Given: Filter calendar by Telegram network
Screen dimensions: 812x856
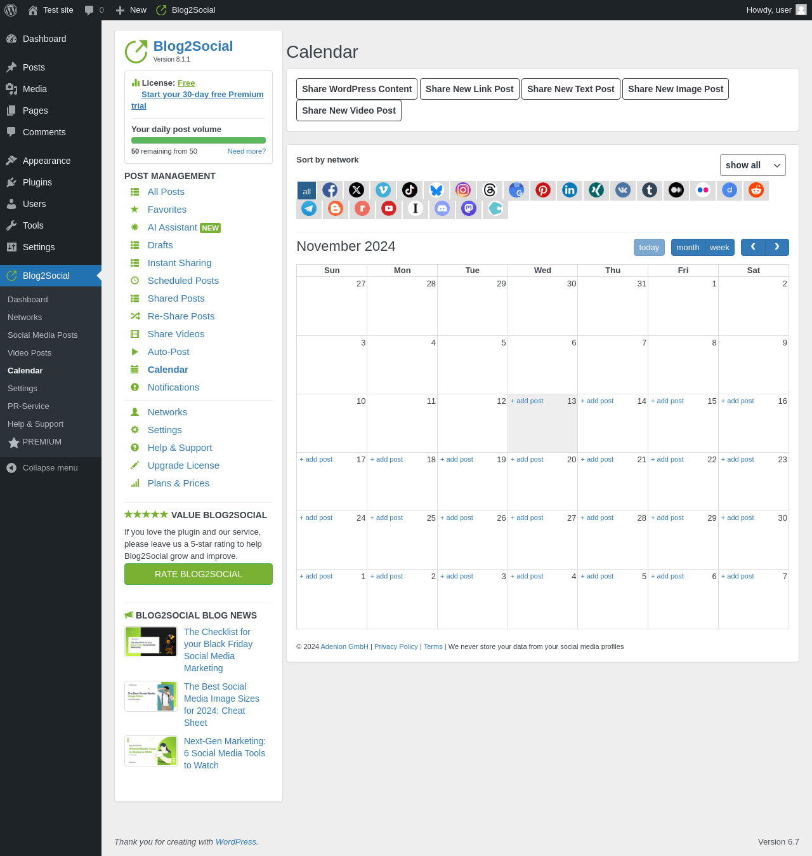Looking at the screenshot, I should pos(309,208).
